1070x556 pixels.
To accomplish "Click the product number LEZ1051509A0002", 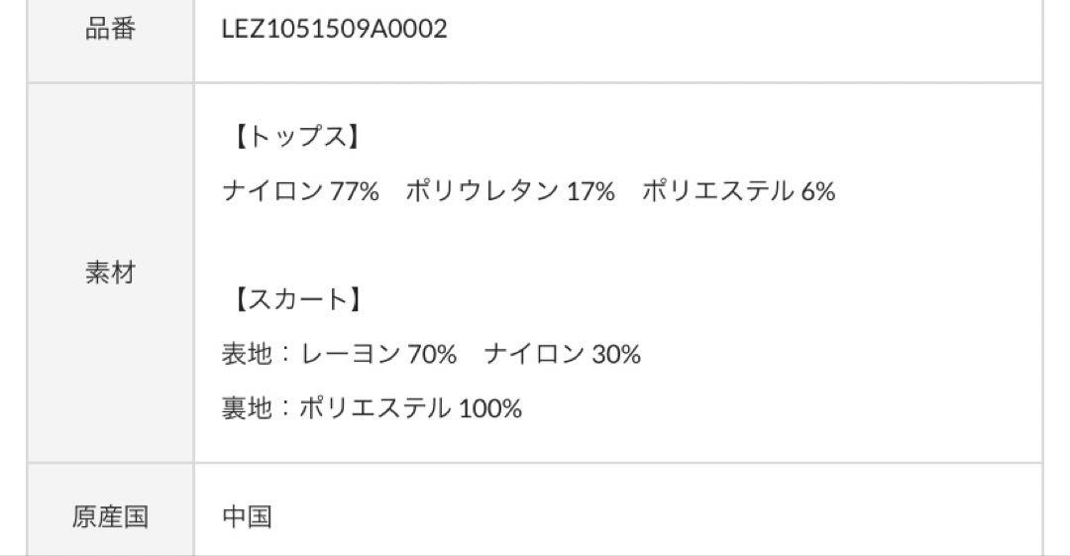I will point(335,29).
